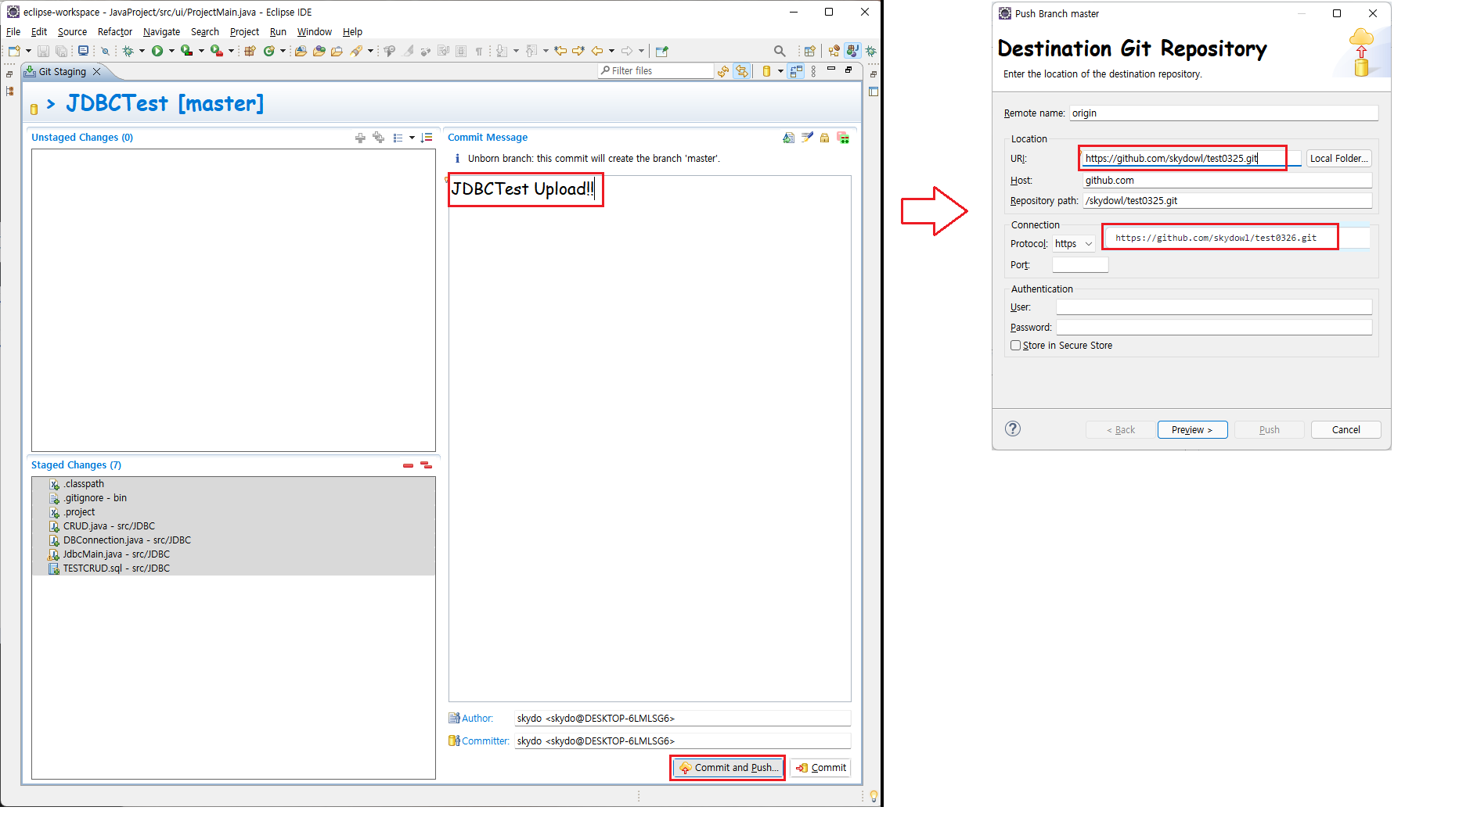Open the Protocol https combo box

1073,244
